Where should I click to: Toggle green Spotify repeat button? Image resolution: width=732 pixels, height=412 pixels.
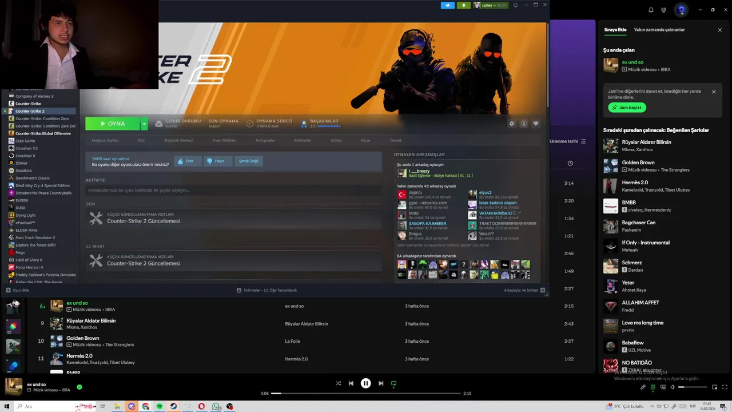pos(393,383)
